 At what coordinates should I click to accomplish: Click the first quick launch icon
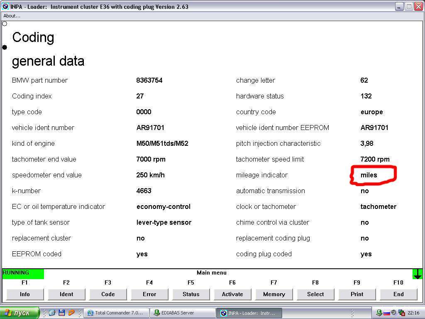click(x=52, y=313)
